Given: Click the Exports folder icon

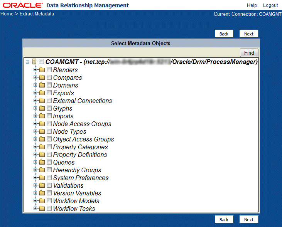Looking at the screenshot, I should pyautogui.click(x=42, y=93).
